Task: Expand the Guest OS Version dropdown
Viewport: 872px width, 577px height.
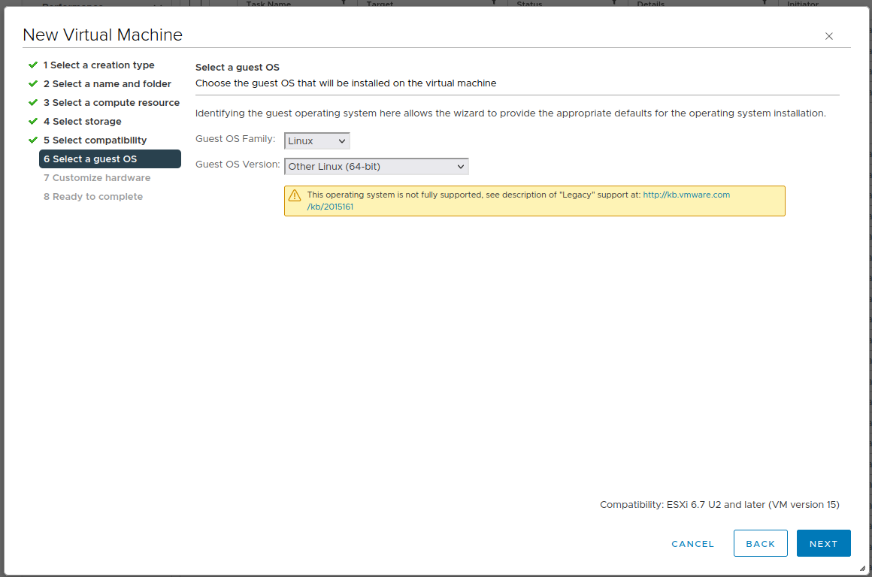Action: click(376, 167)
